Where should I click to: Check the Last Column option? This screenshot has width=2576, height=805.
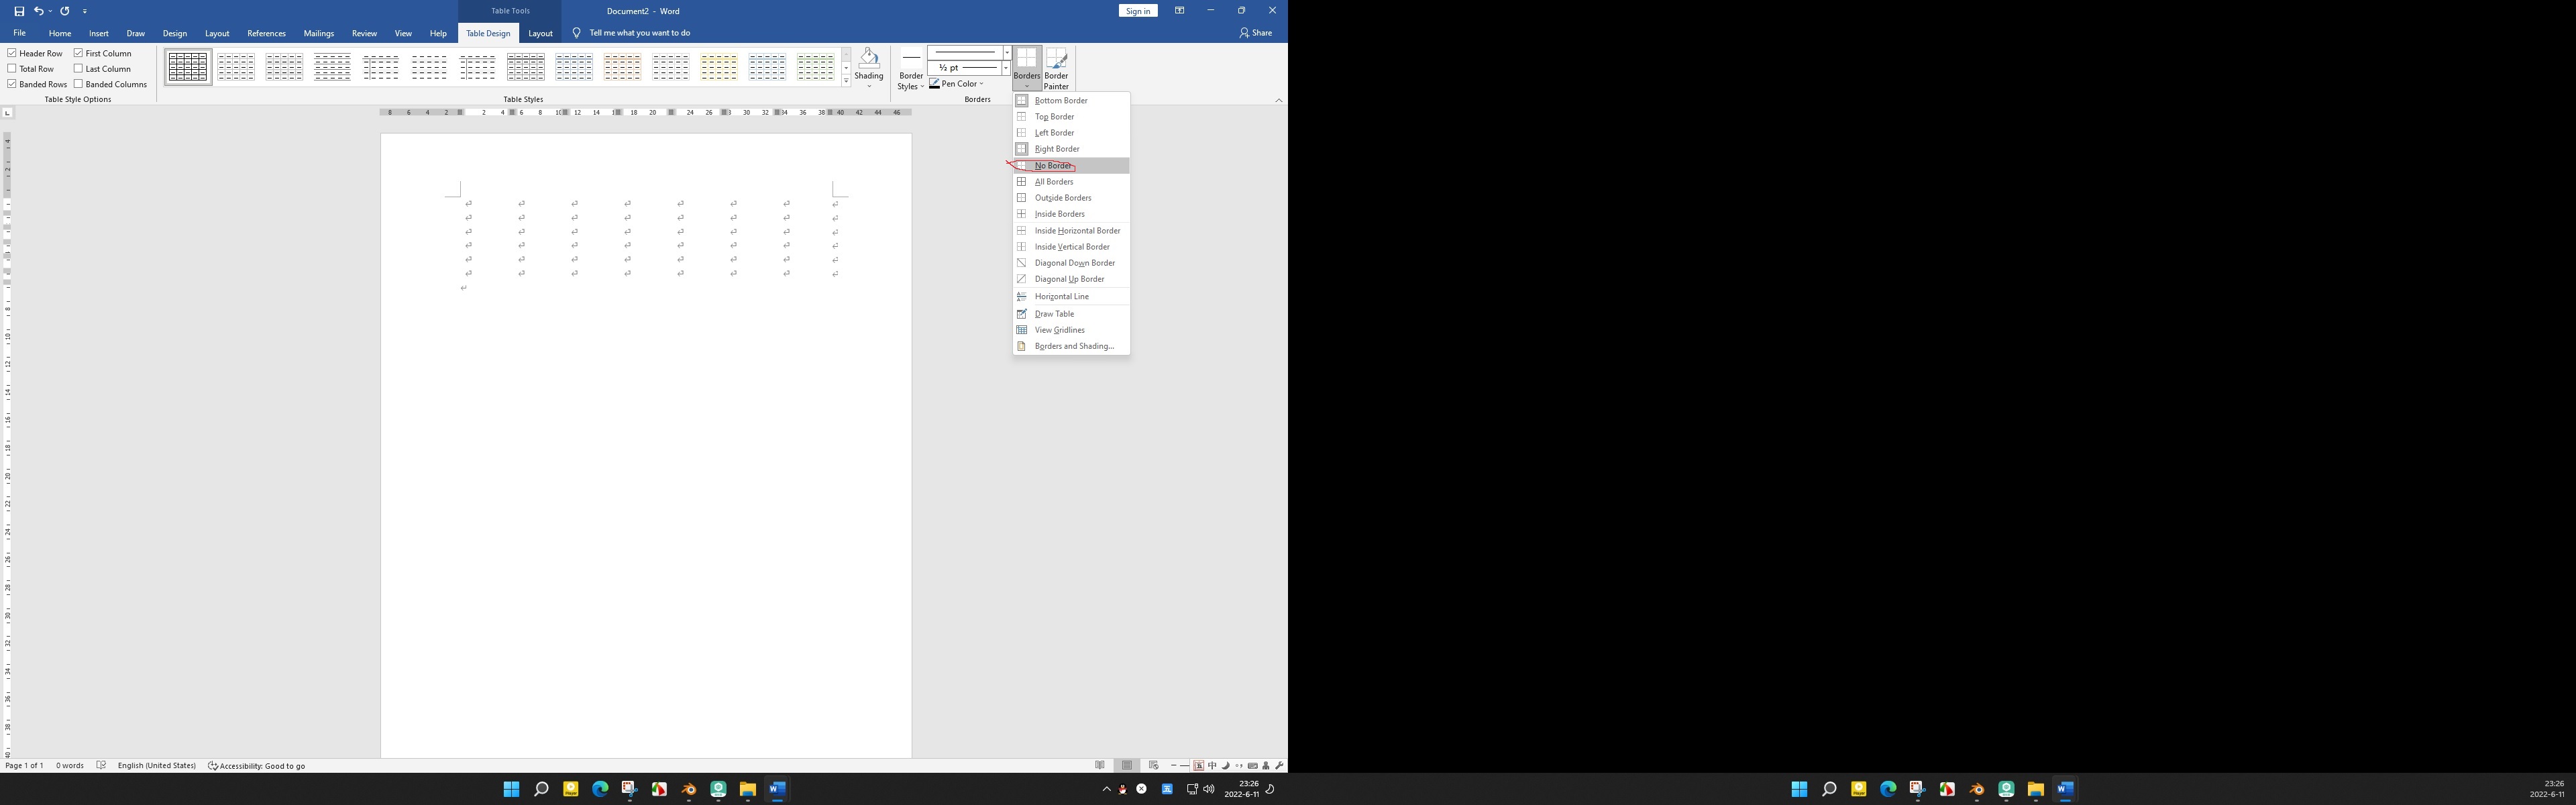[78, 68]
